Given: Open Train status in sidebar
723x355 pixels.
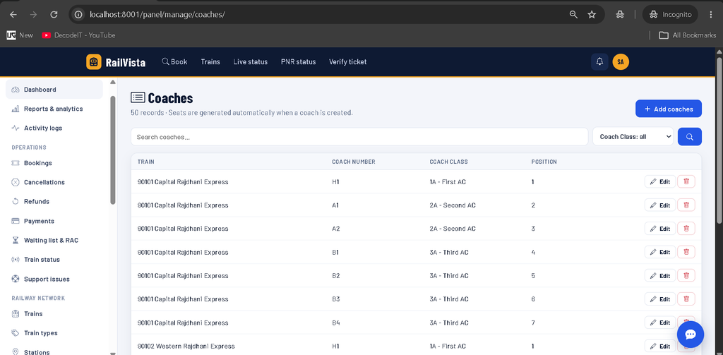Looking at the screenshot, I should coord(54,260).
